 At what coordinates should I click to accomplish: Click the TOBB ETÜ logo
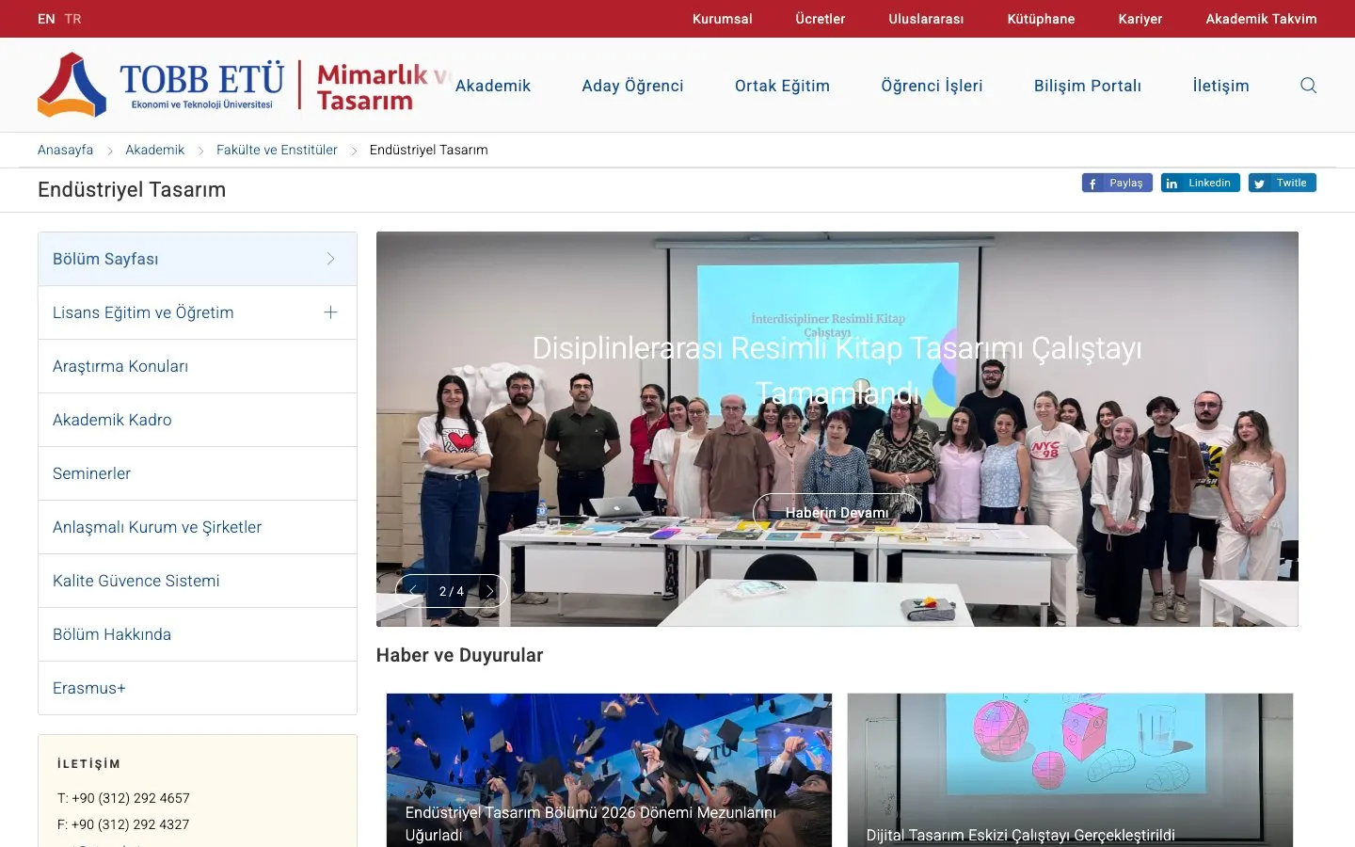pyautogui.click(x=161, y=85)
